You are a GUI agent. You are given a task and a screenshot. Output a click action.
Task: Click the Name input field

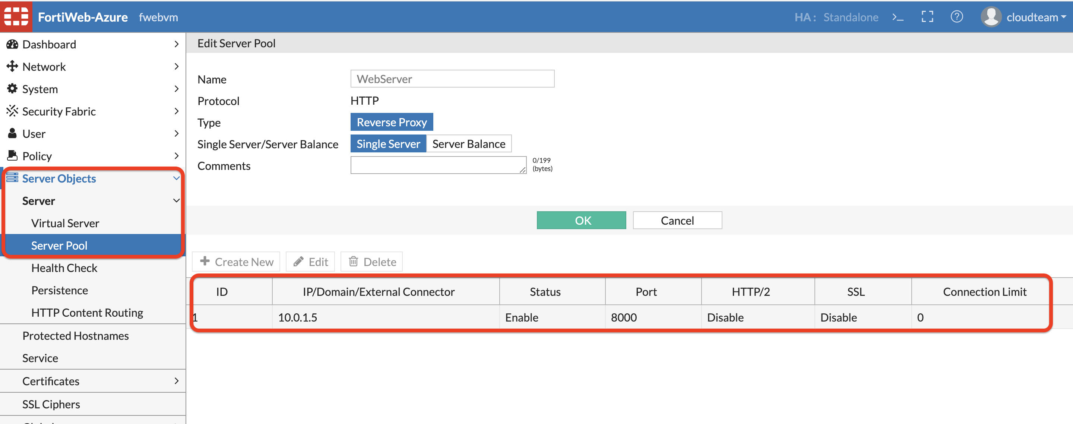tap(452, 79)
